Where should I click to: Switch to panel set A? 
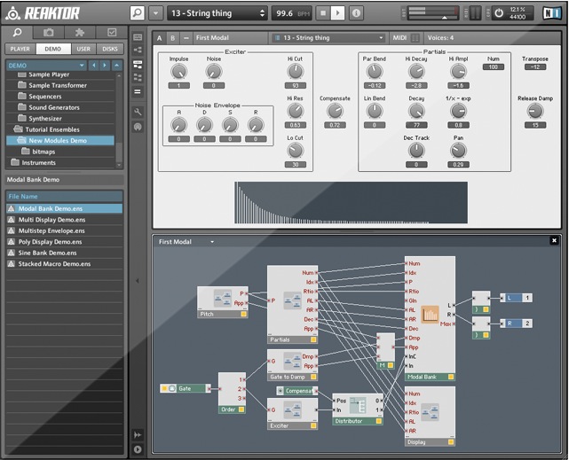coord(159,38)
